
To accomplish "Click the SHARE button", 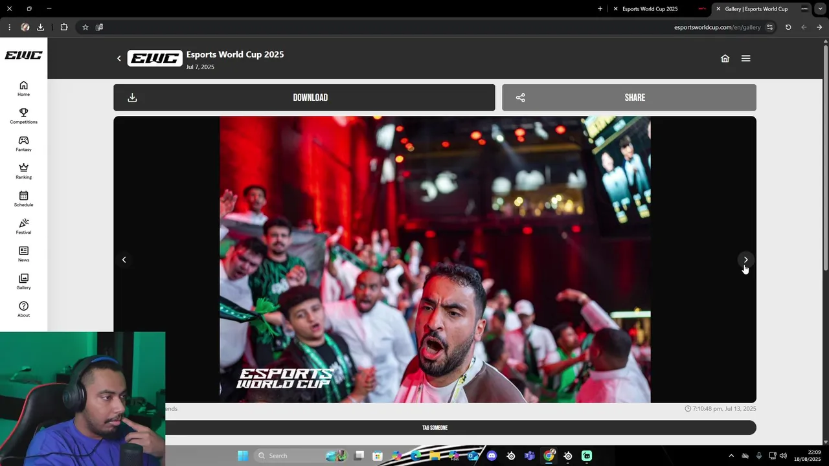I will (x=629, y=98).
